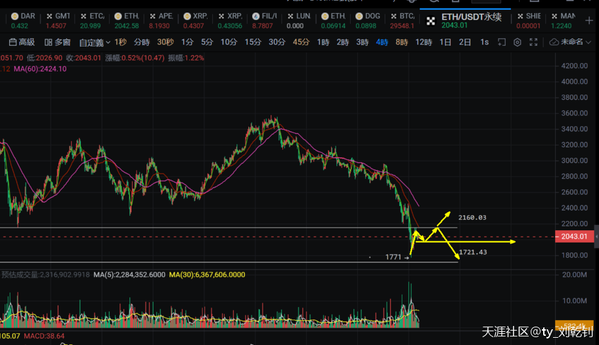Screen dimensions: 599x345
Task: Open the 未命名 layout dropdown
Action: coord(575,42)
